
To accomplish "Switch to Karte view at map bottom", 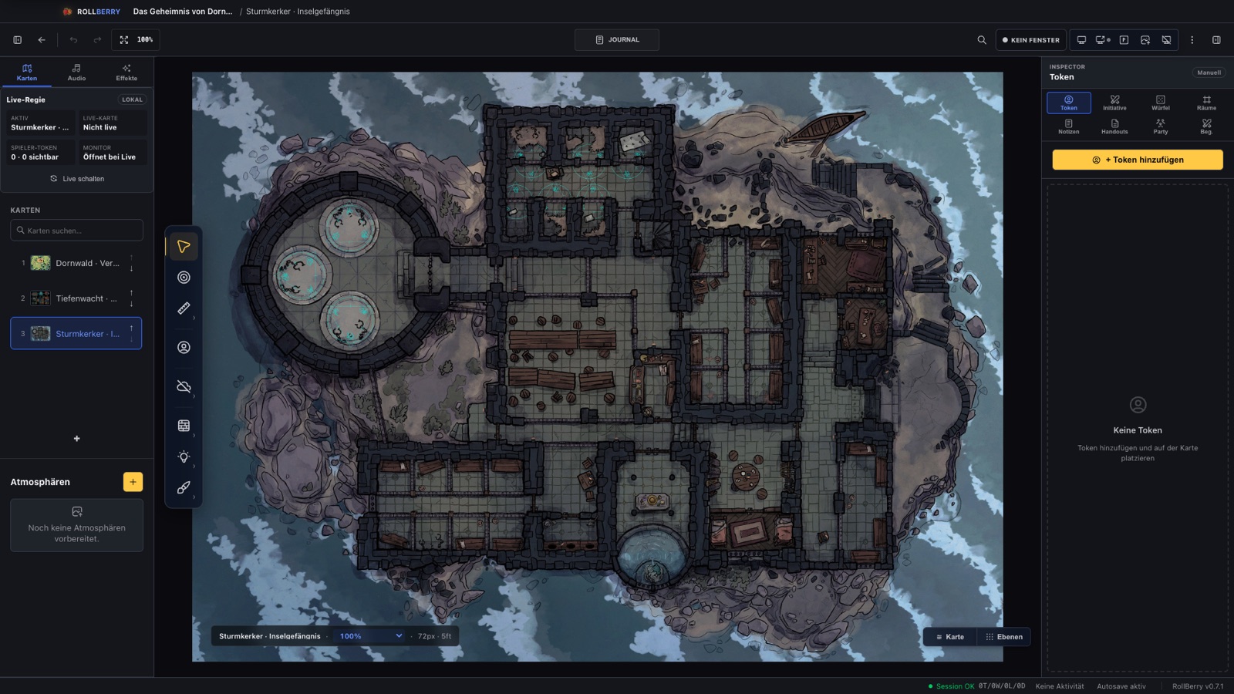I will point(950,637).
